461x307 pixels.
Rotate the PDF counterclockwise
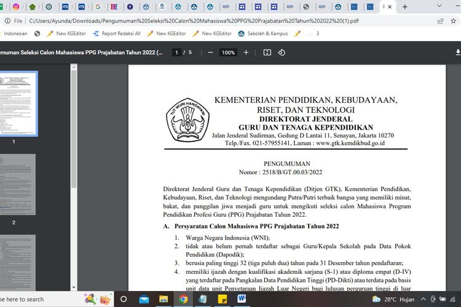[282, 53]
